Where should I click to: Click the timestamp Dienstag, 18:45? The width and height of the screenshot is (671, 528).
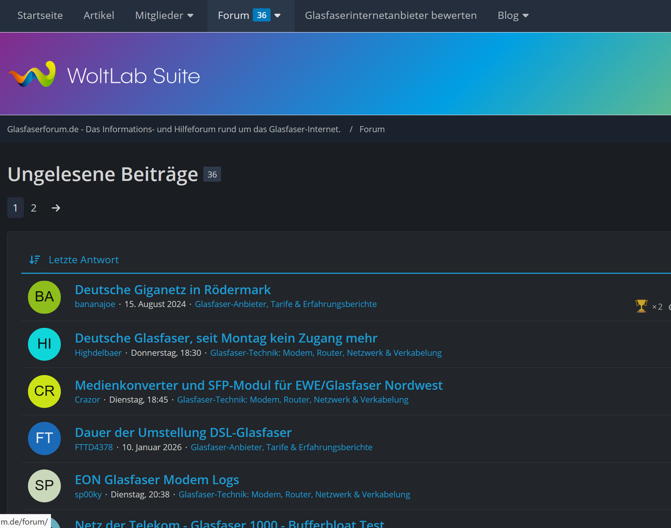139,400
